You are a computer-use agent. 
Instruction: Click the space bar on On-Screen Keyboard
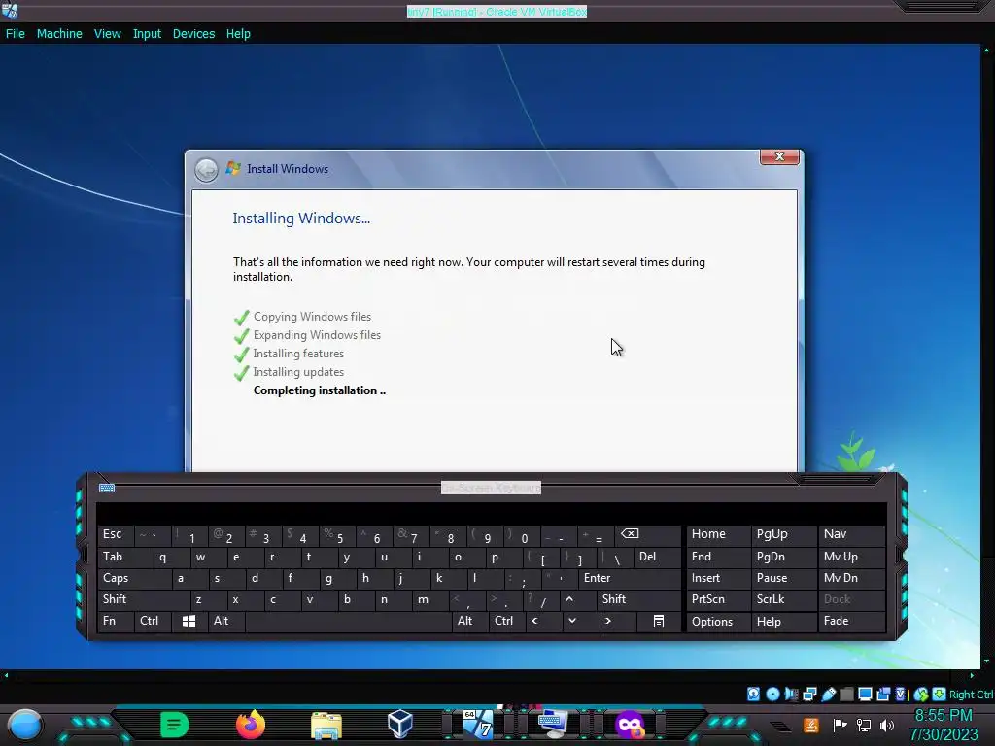(x=348, y=622)
